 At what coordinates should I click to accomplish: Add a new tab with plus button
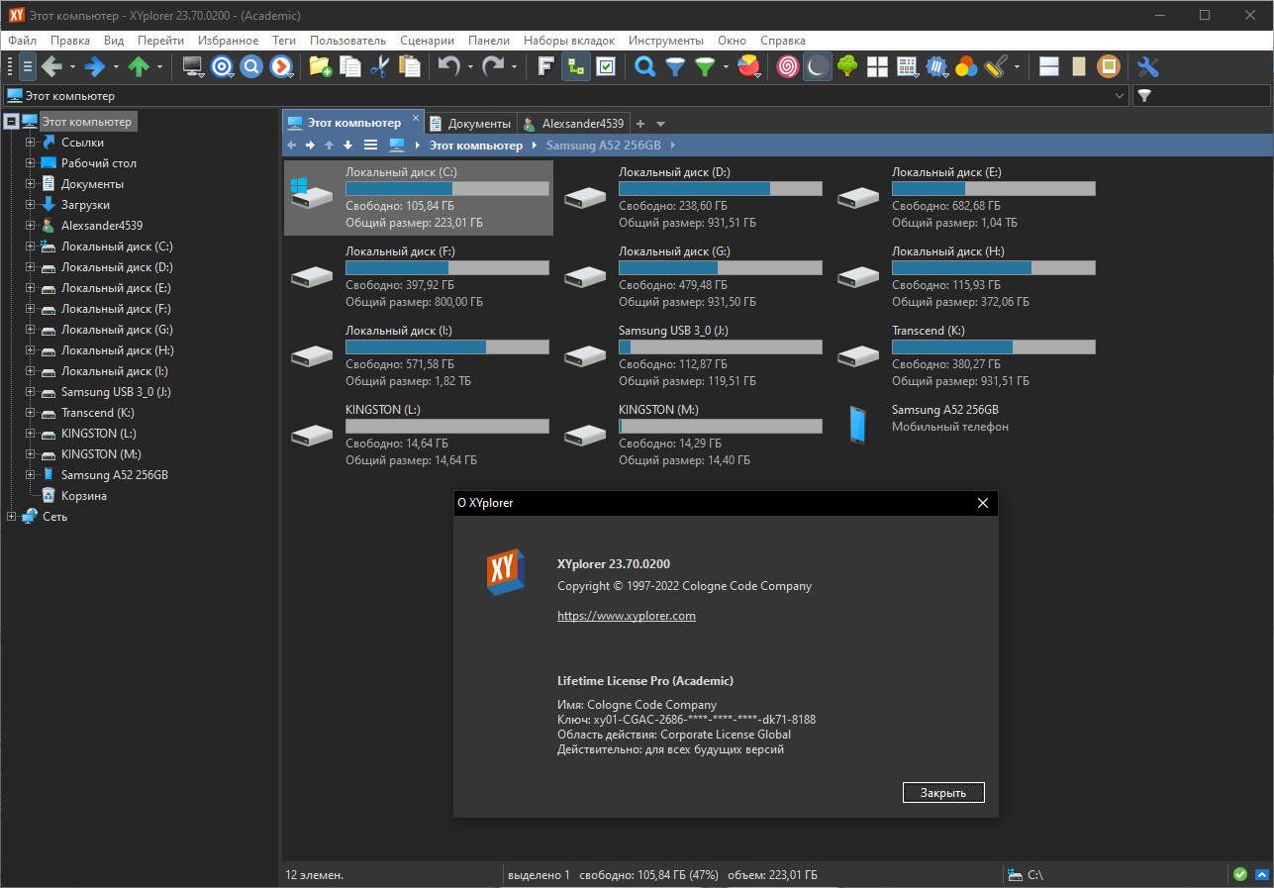coord(640,124)
